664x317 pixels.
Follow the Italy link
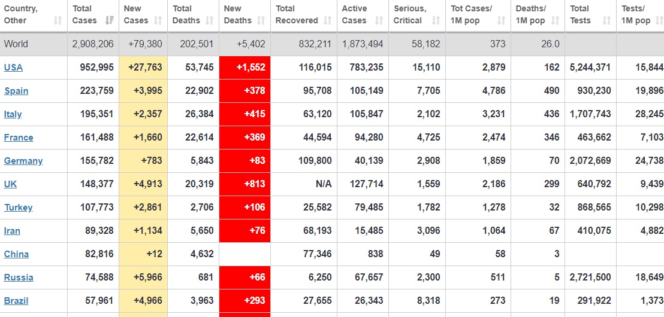pos(13,114)
